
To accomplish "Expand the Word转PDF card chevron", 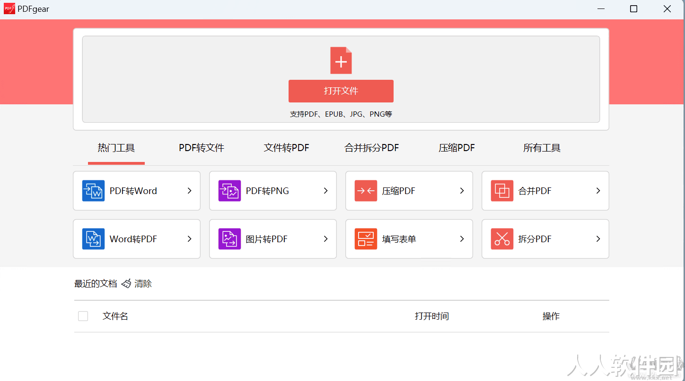I will (189, 239).
